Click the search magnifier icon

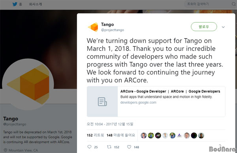click(234, 4)
